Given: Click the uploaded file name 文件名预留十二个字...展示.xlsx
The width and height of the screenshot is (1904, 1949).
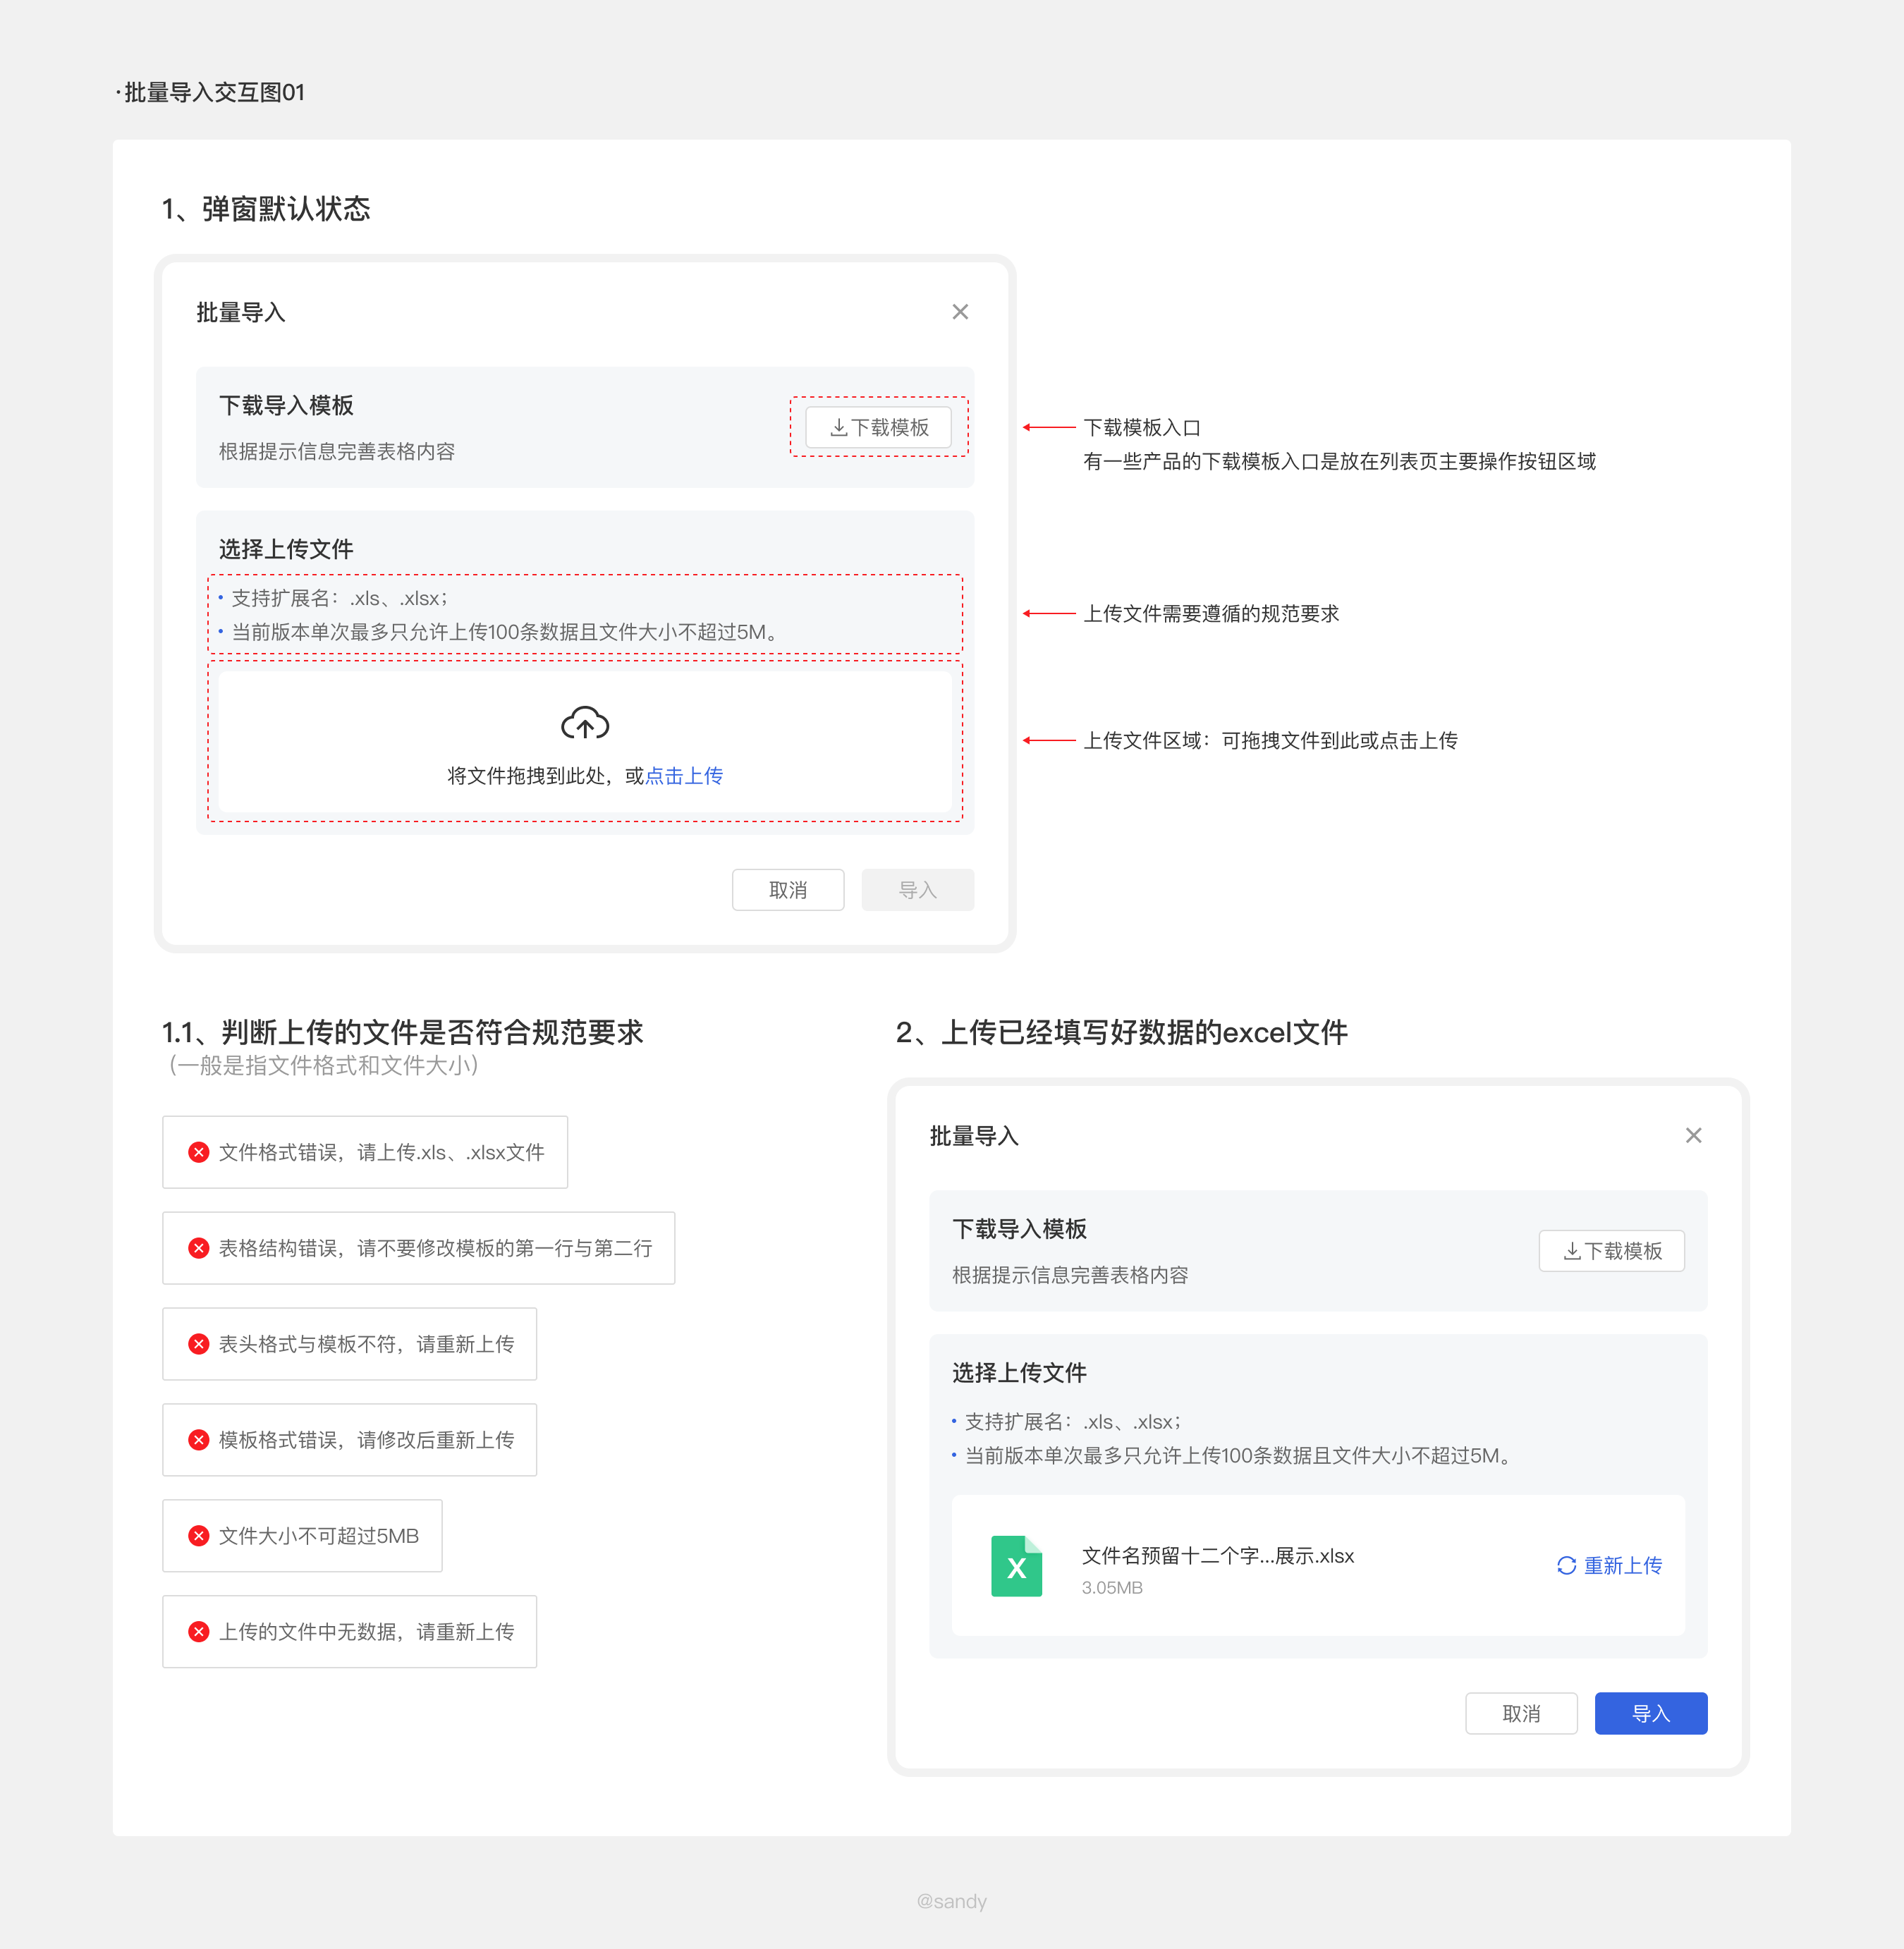Looking at the screenshot, I should click(1217, 1556).
